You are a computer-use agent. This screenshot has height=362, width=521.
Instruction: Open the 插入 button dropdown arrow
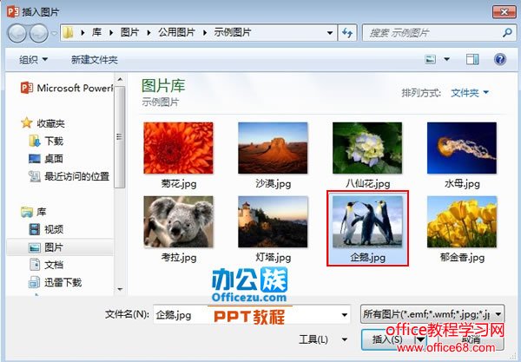(x=420, y=339)
